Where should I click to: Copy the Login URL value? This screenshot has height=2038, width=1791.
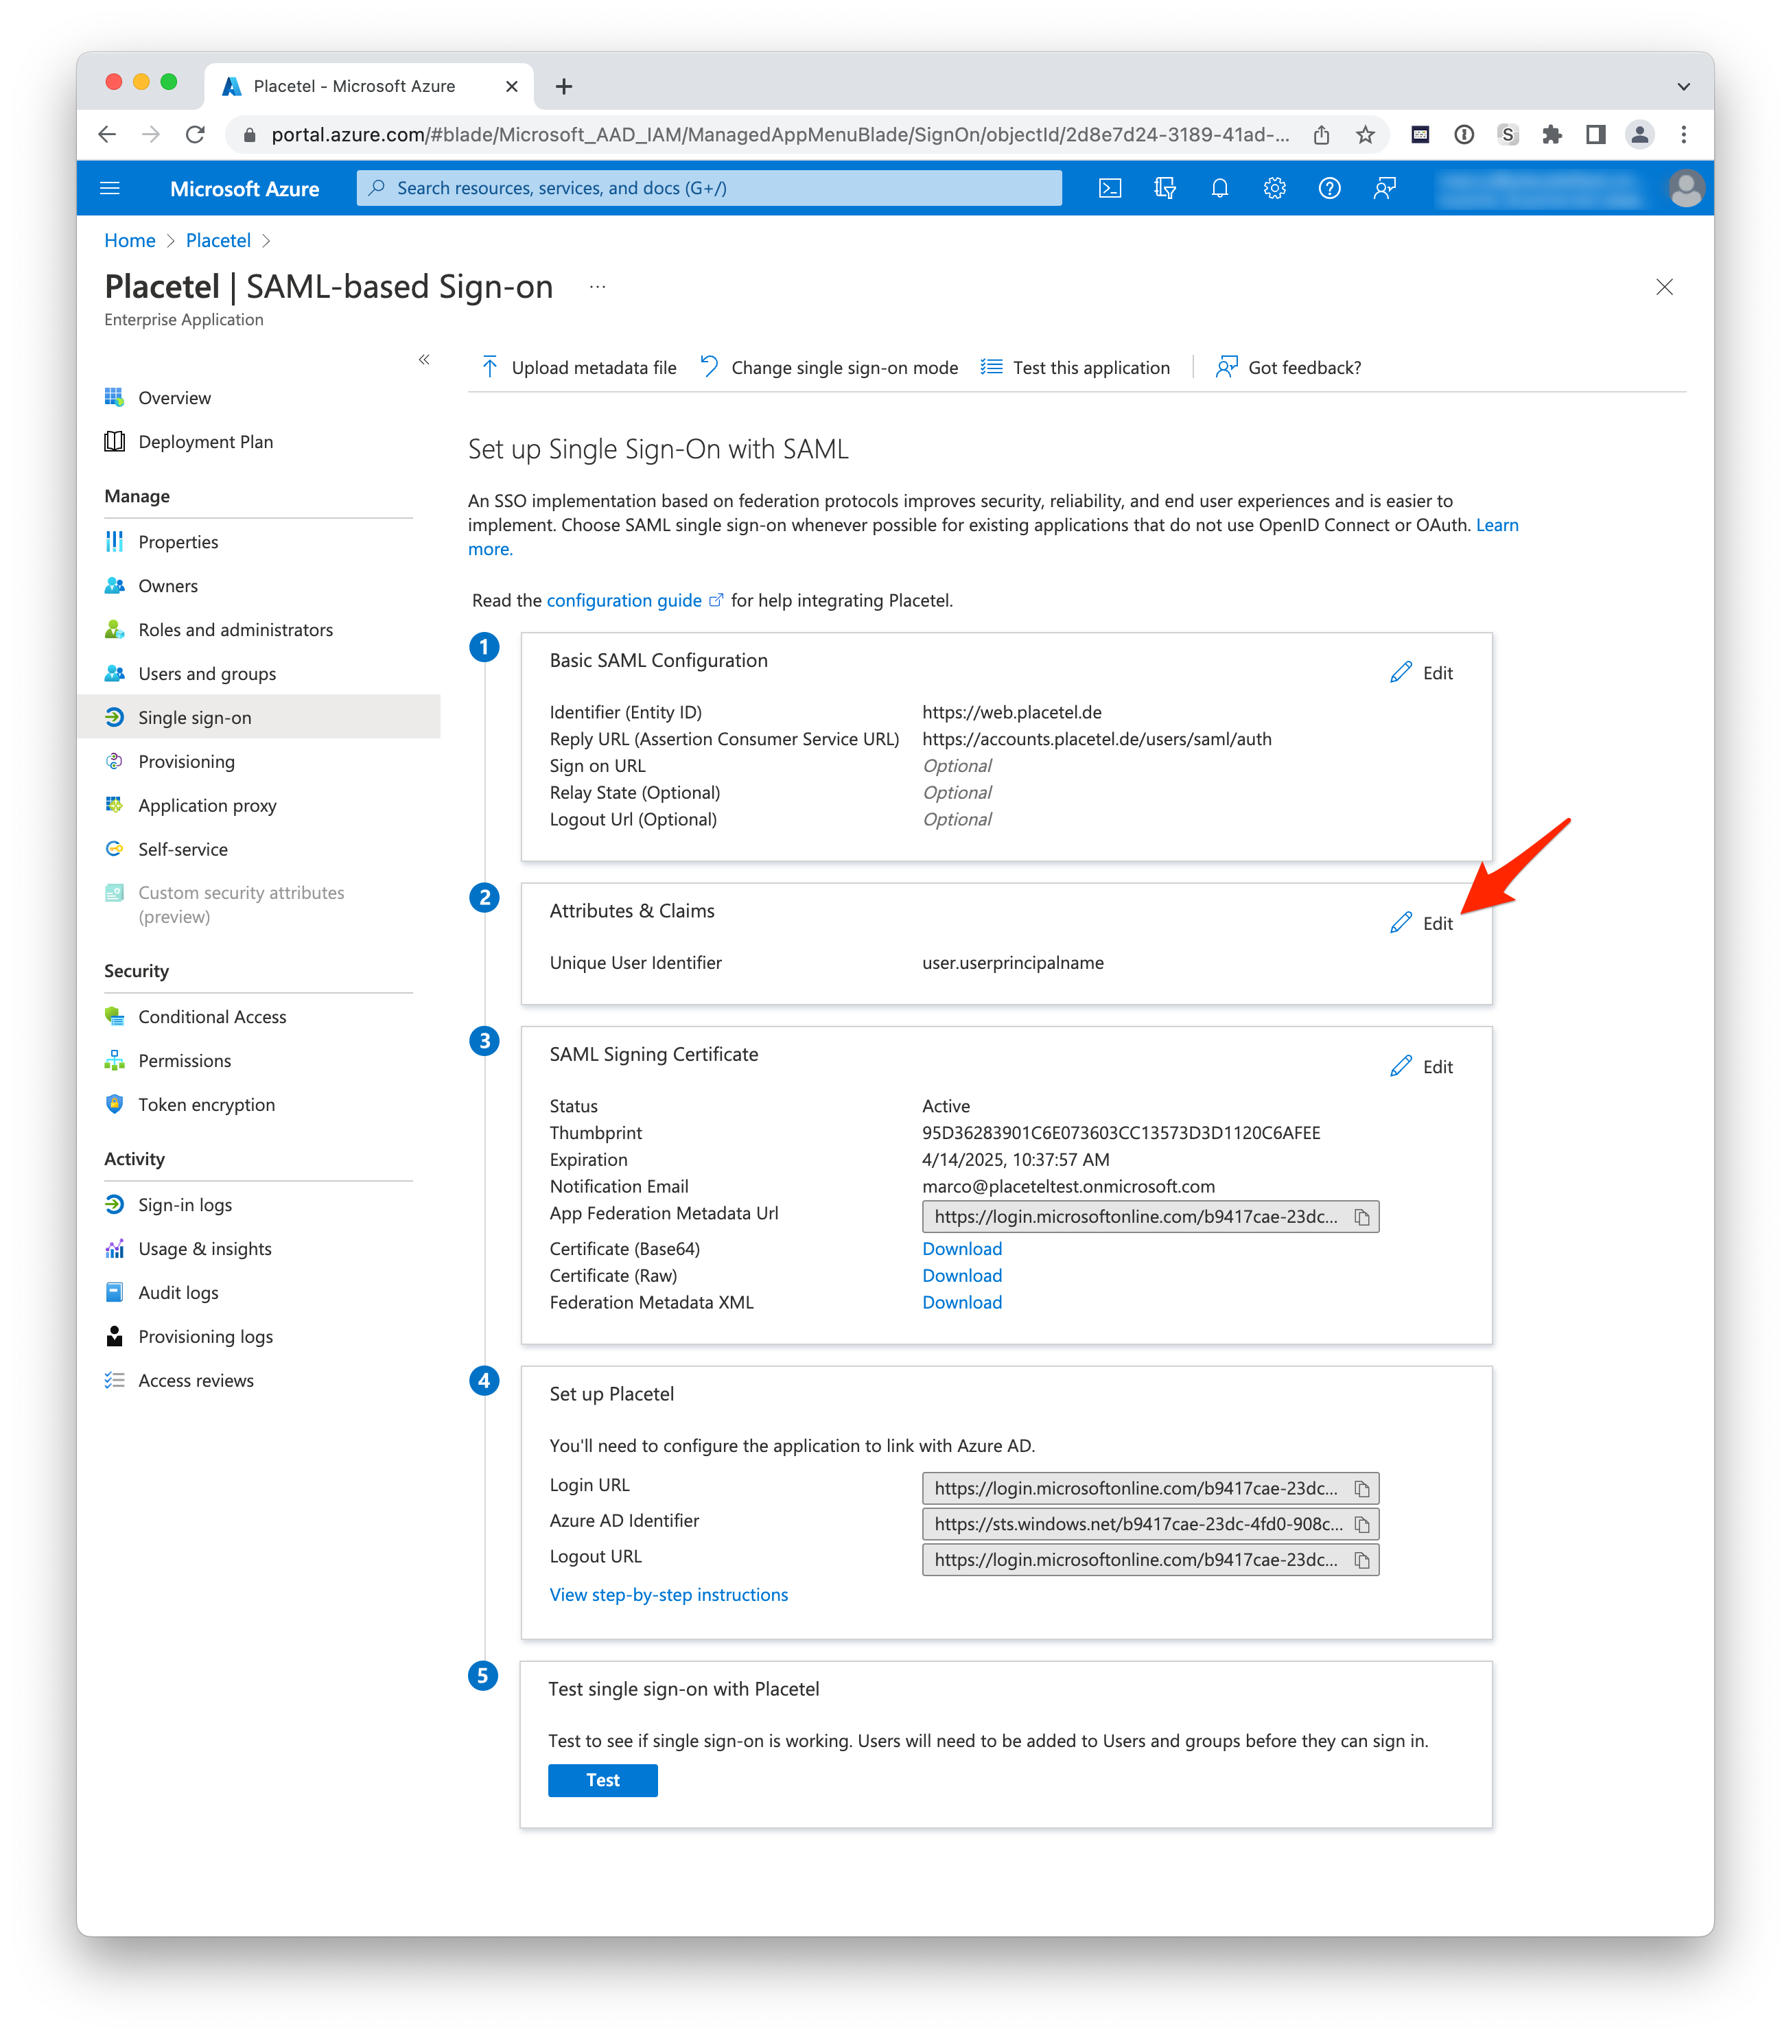click(x=1362, y=1488)
